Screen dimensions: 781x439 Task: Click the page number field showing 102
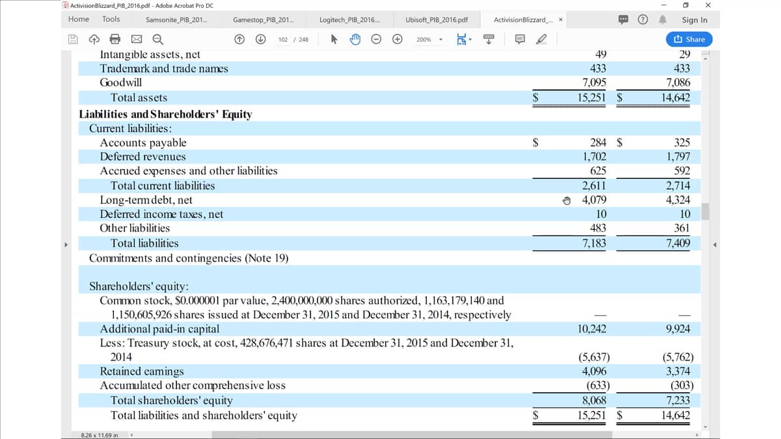pyautogui.click(x=284, y=40)
